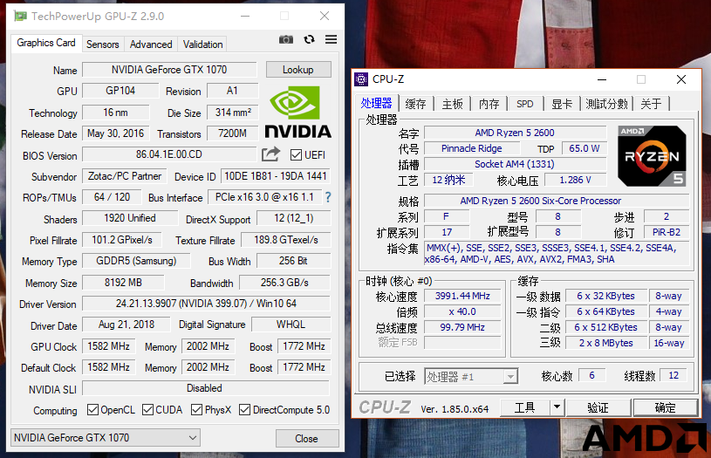The height and width of the screenshot is (458, 711).
Task: Open the 处理器 #1 selection dropdown
Action: point(471,376)
